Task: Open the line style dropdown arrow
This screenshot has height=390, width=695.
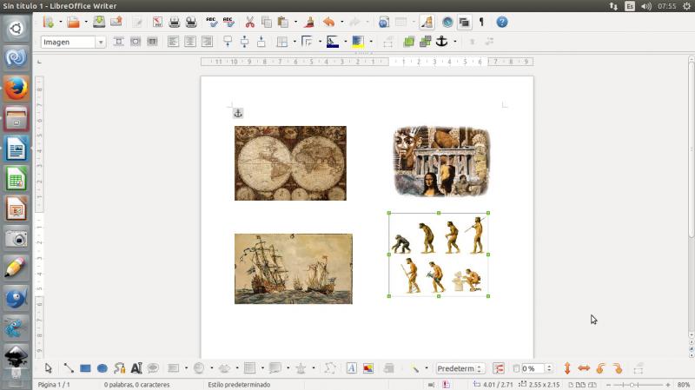Action: [x=320, y=42]
